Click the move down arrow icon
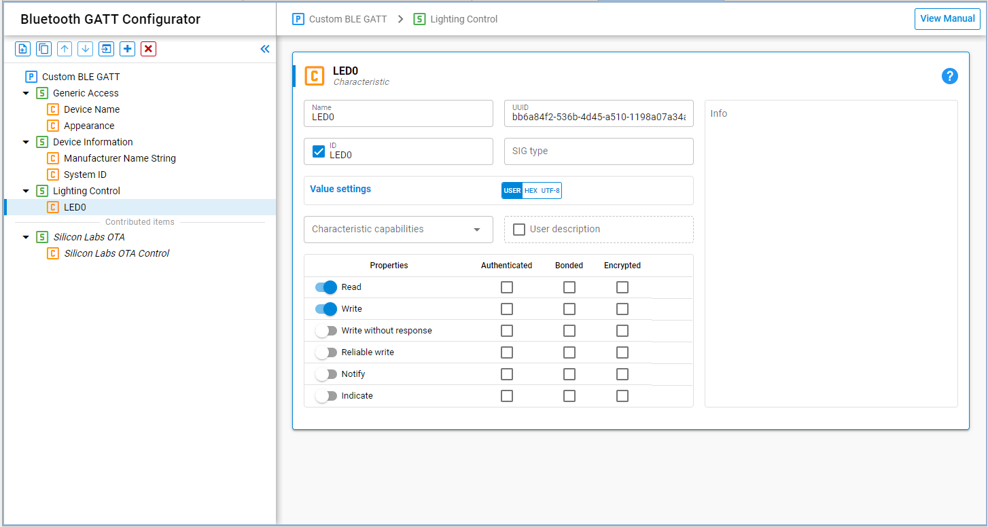The height and width of the screenshot is (527, 988). pos(85,49)
